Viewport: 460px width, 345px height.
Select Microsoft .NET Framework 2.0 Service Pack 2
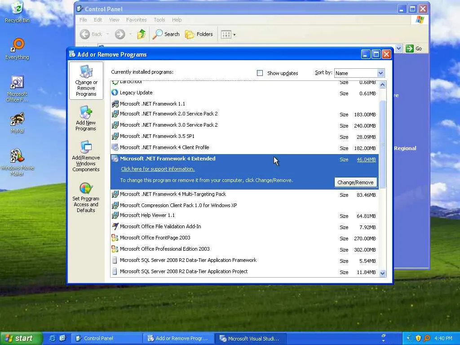245,114
